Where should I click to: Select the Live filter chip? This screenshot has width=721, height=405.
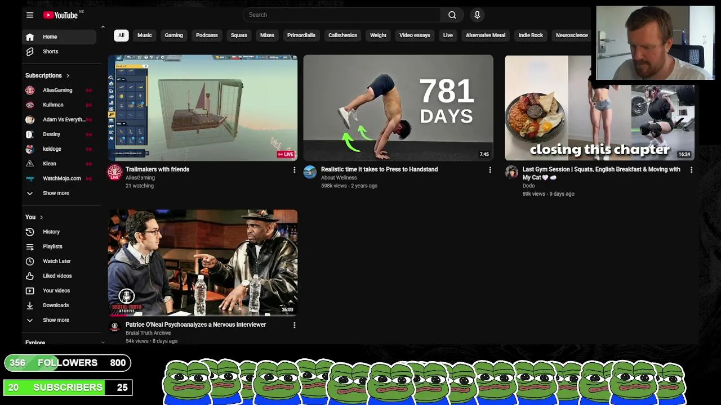tap(448, 35)
